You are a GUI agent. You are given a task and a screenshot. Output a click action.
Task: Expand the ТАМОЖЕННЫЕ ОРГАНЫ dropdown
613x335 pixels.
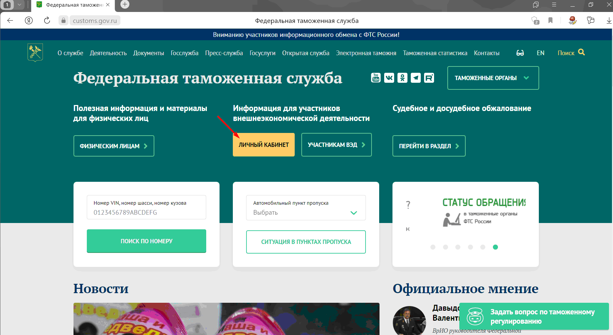coord(493,78)
